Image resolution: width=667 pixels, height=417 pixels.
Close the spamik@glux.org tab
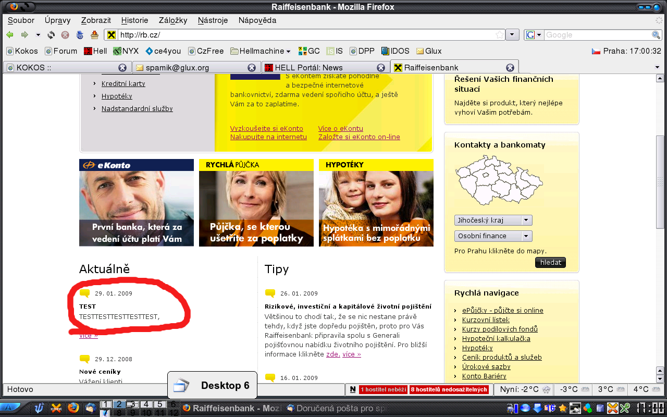[x=251, y=68]
